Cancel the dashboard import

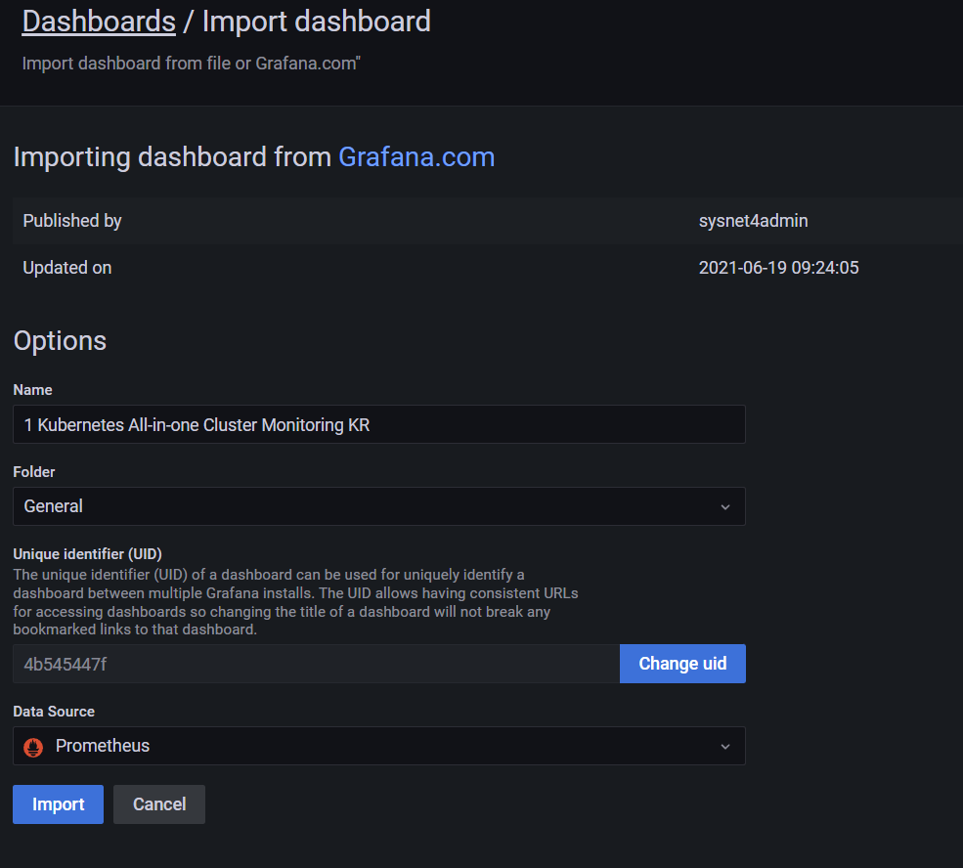click(x=159, y=804)
